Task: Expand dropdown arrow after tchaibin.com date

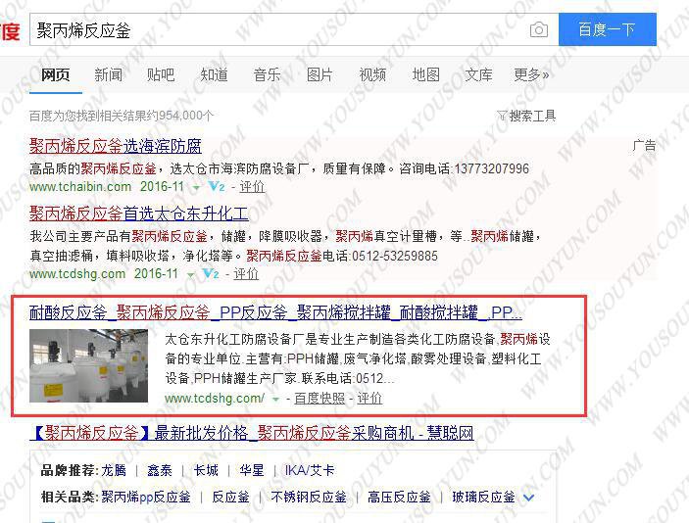Action: click(196, 188)
